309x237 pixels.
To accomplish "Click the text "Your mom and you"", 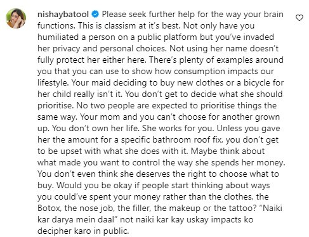I will click(114, 117).
